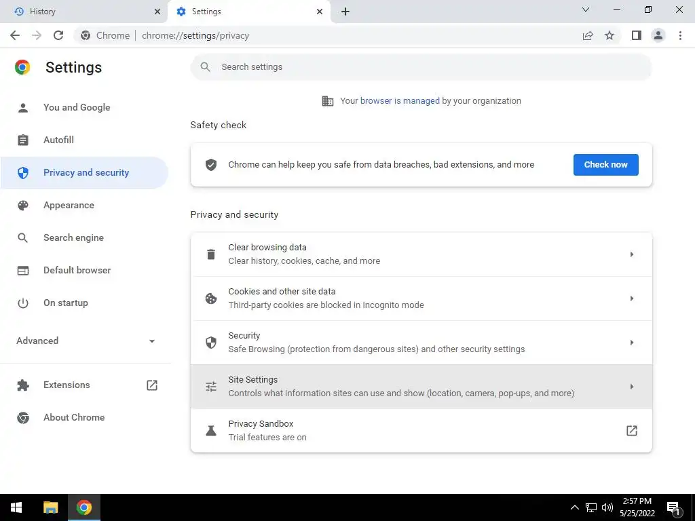
Task: Click the sliders icon for Site Settings
Action: tap(211, 387)
